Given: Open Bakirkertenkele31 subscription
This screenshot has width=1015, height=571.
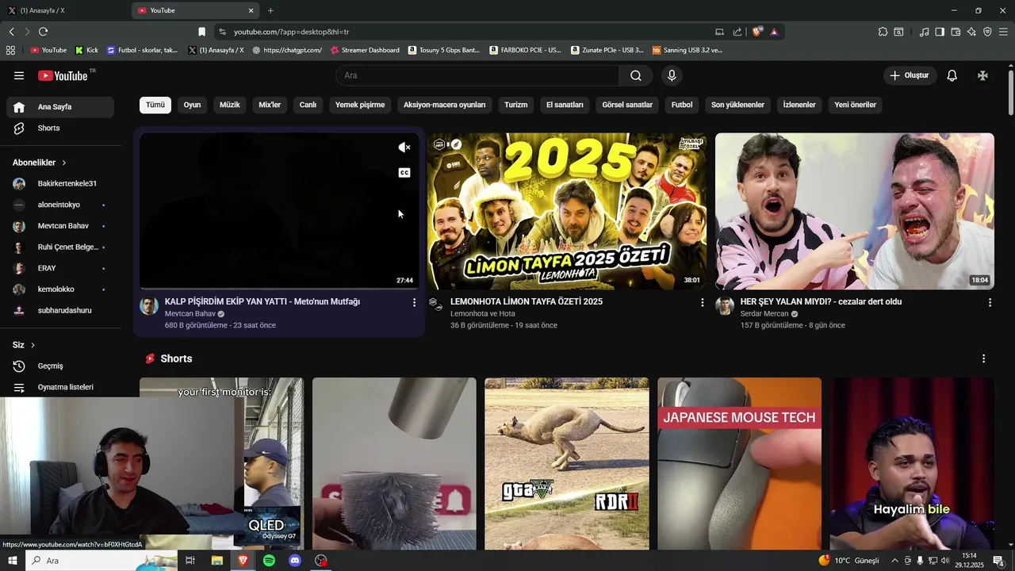Looking at the screenshot, I should 60,183.
